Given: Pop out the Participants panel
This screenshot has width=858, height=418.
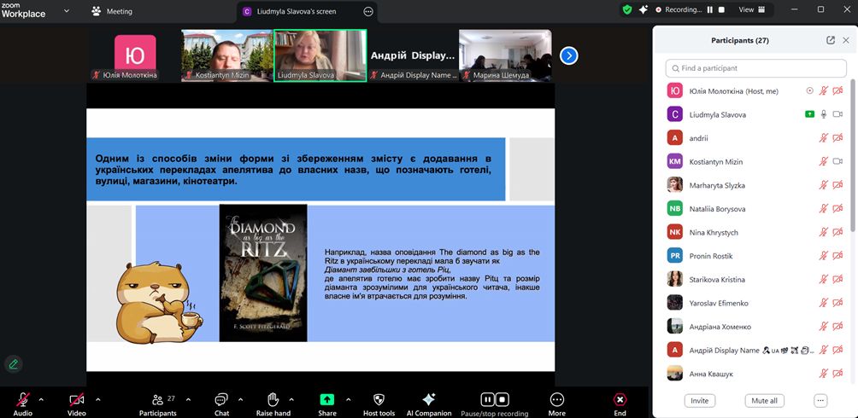Looking at the screenshot, I should click(x=831, y=40).
